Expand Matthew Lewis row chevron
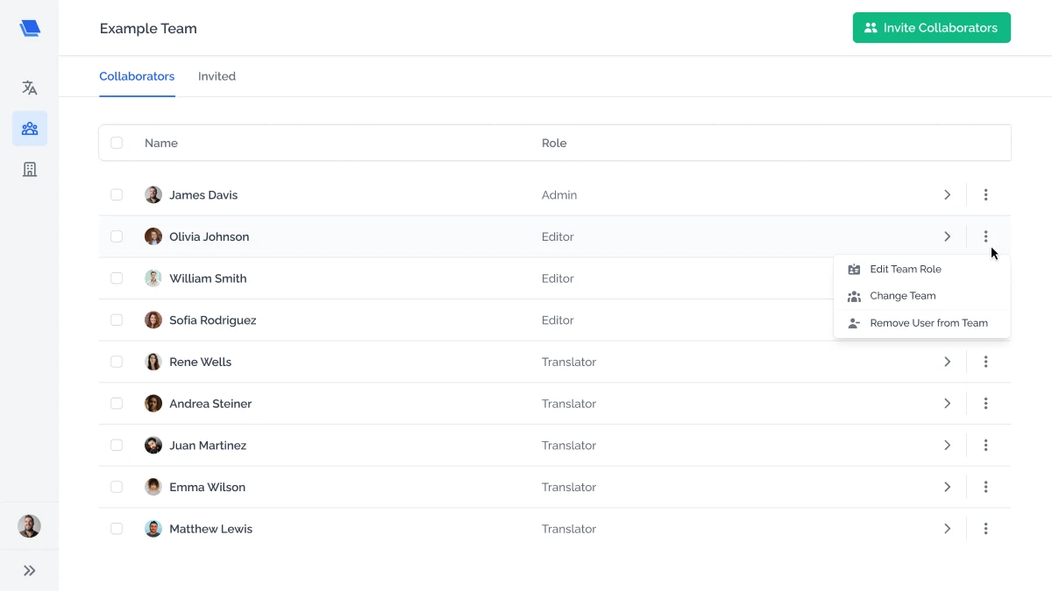This screenshot has width=1052, height=591. [947, 529]
